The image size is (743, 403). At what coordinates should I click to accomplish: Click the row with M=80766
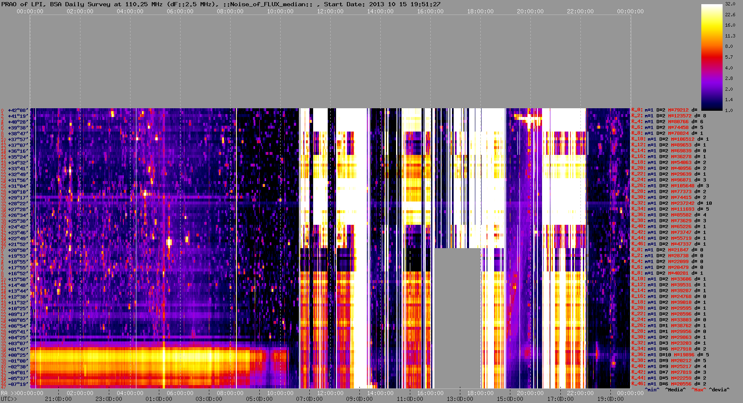pos(668,122)
